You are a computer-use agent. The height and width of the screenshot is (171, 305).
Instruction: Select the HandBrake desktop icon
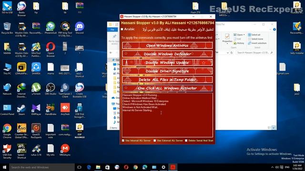(x=51, y=109)
